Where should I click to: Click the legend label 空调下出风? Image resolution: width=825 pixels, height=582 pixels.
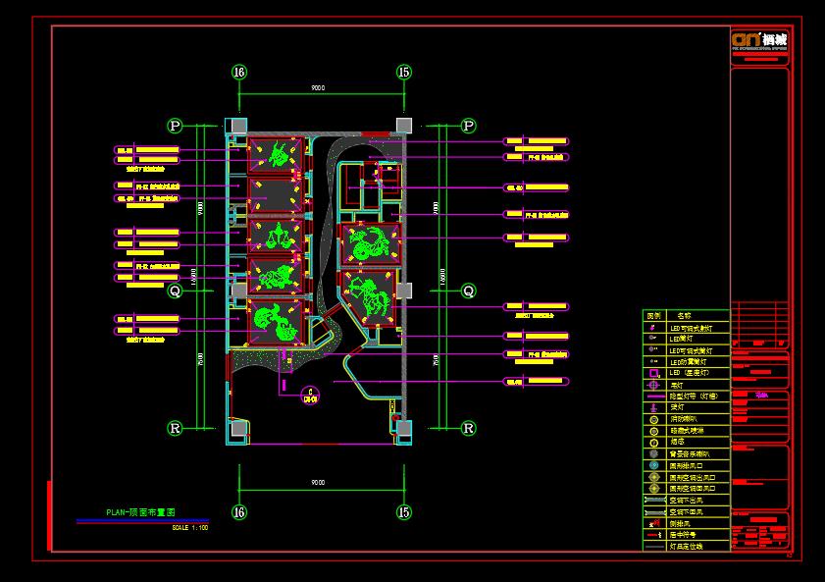tap(687, 500)
